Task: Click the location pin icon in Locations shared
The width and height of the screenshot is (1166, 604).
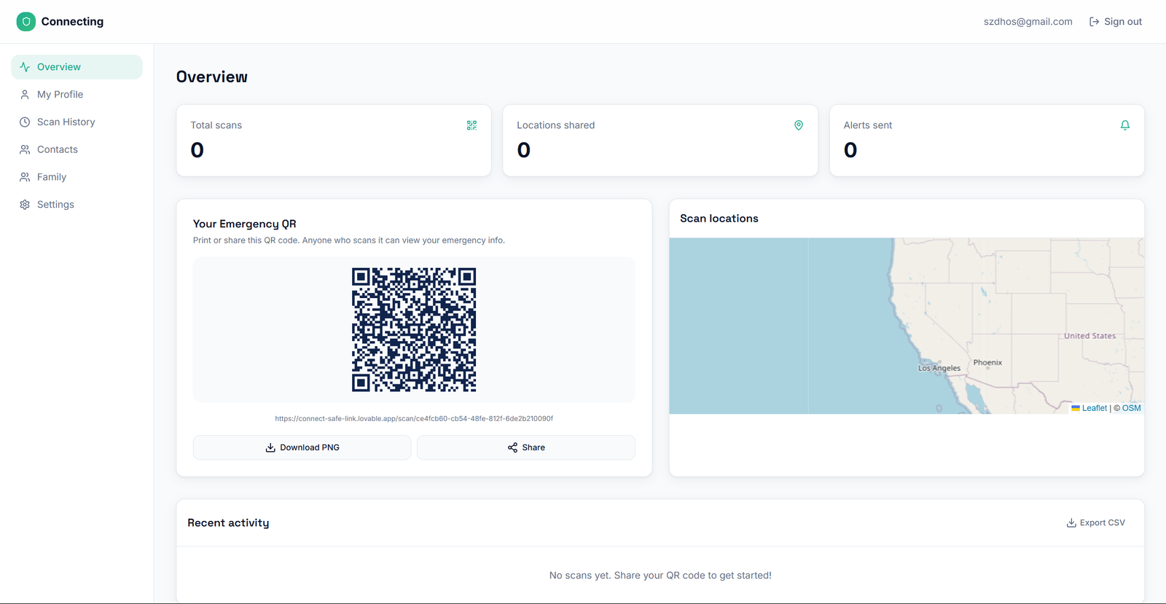Action: tap(798, 125)
